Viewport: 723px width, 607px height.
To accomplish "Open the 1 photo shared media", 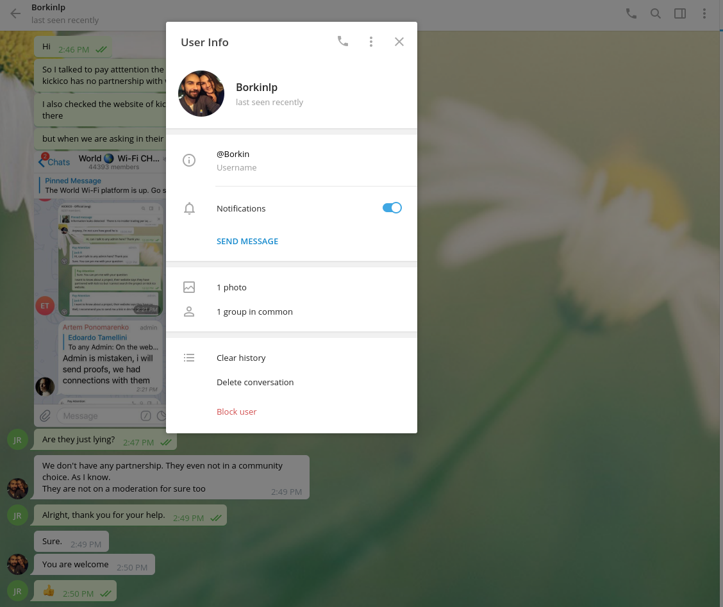I will (x=231, y=287).
